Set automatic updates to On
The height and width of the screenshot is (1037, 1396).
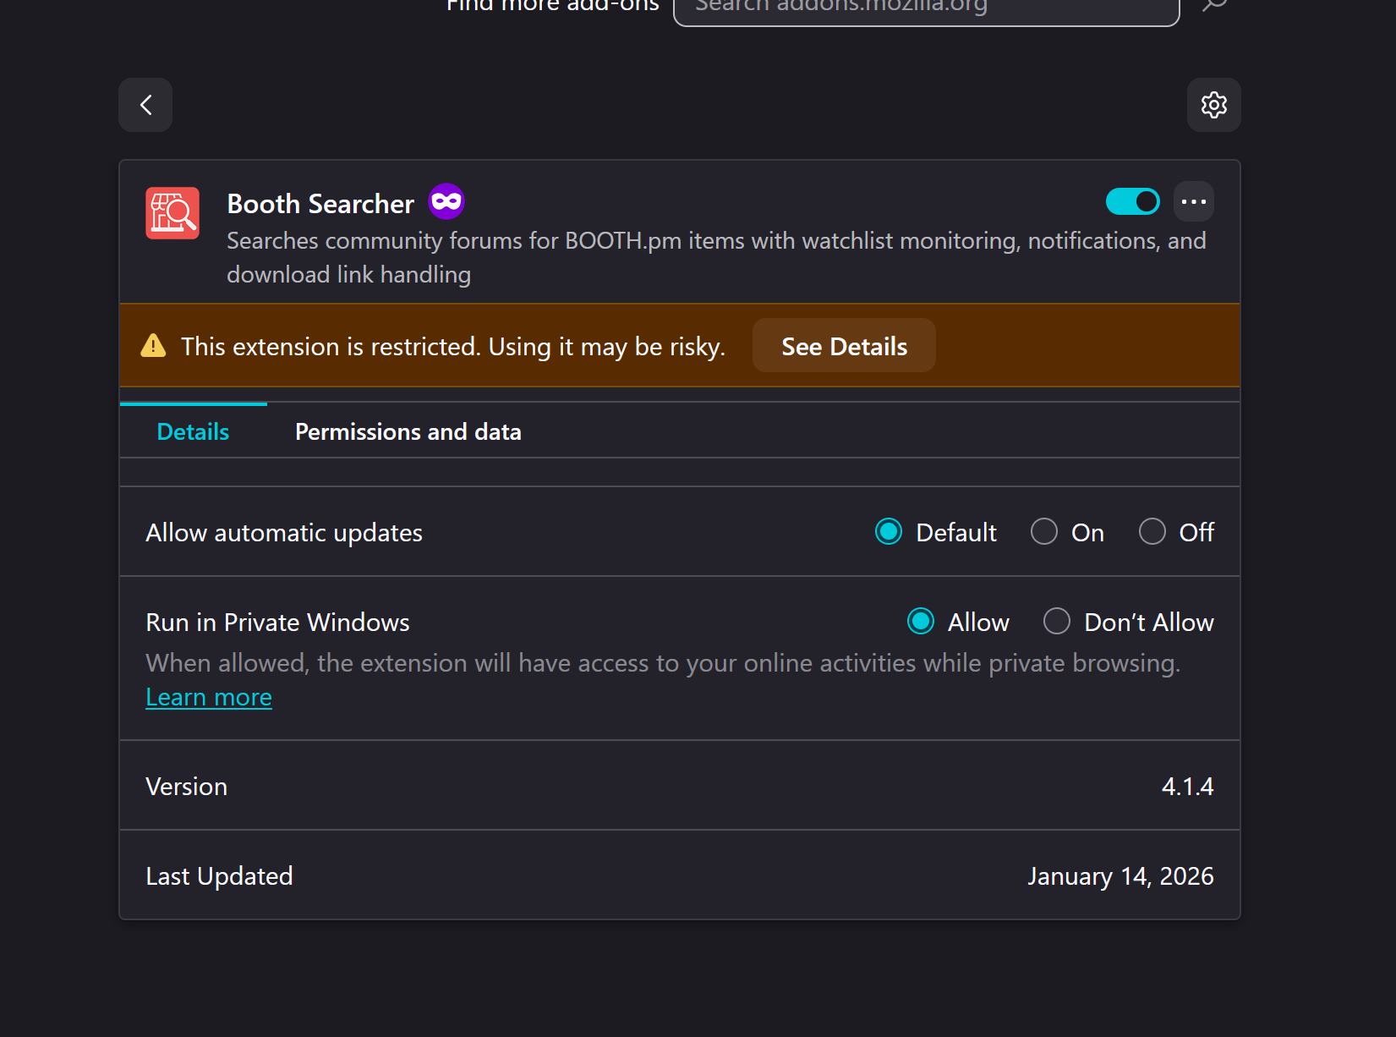[x=1044, y=532]
